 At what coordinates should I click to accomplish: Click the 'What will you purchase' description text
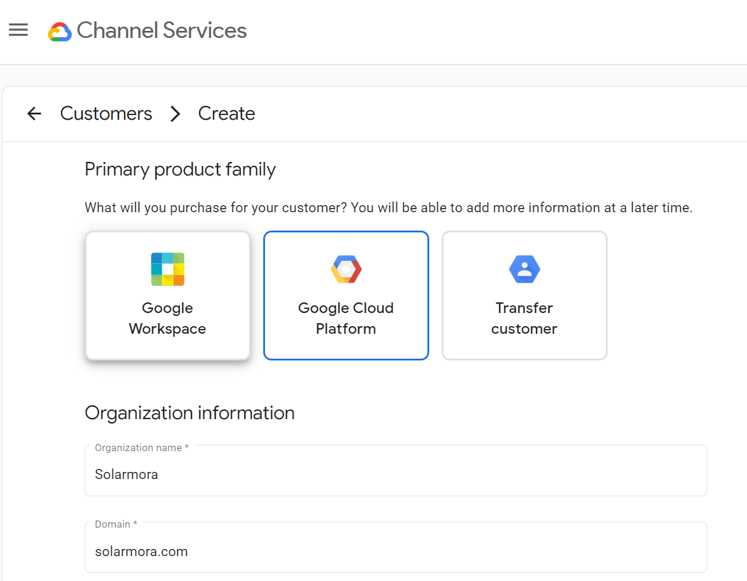point(388,207)
